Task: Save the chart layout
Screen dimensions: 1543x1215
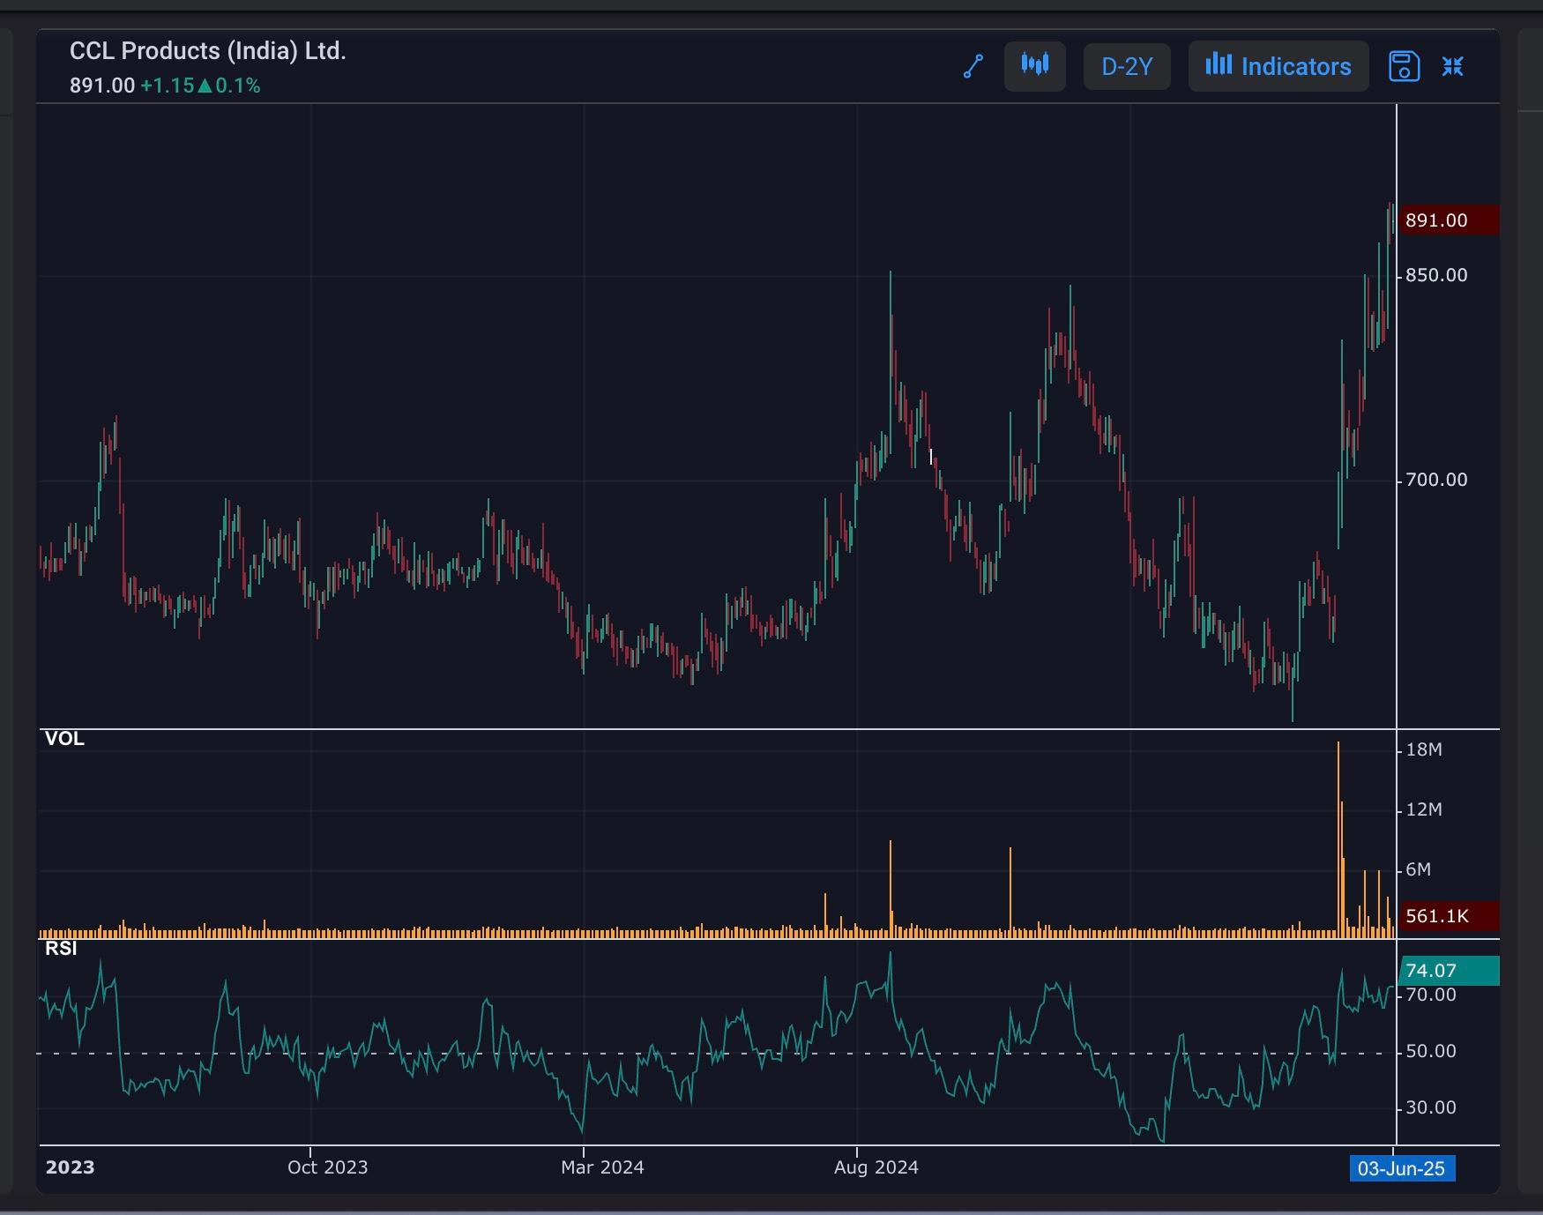Action: [1404, 66]
